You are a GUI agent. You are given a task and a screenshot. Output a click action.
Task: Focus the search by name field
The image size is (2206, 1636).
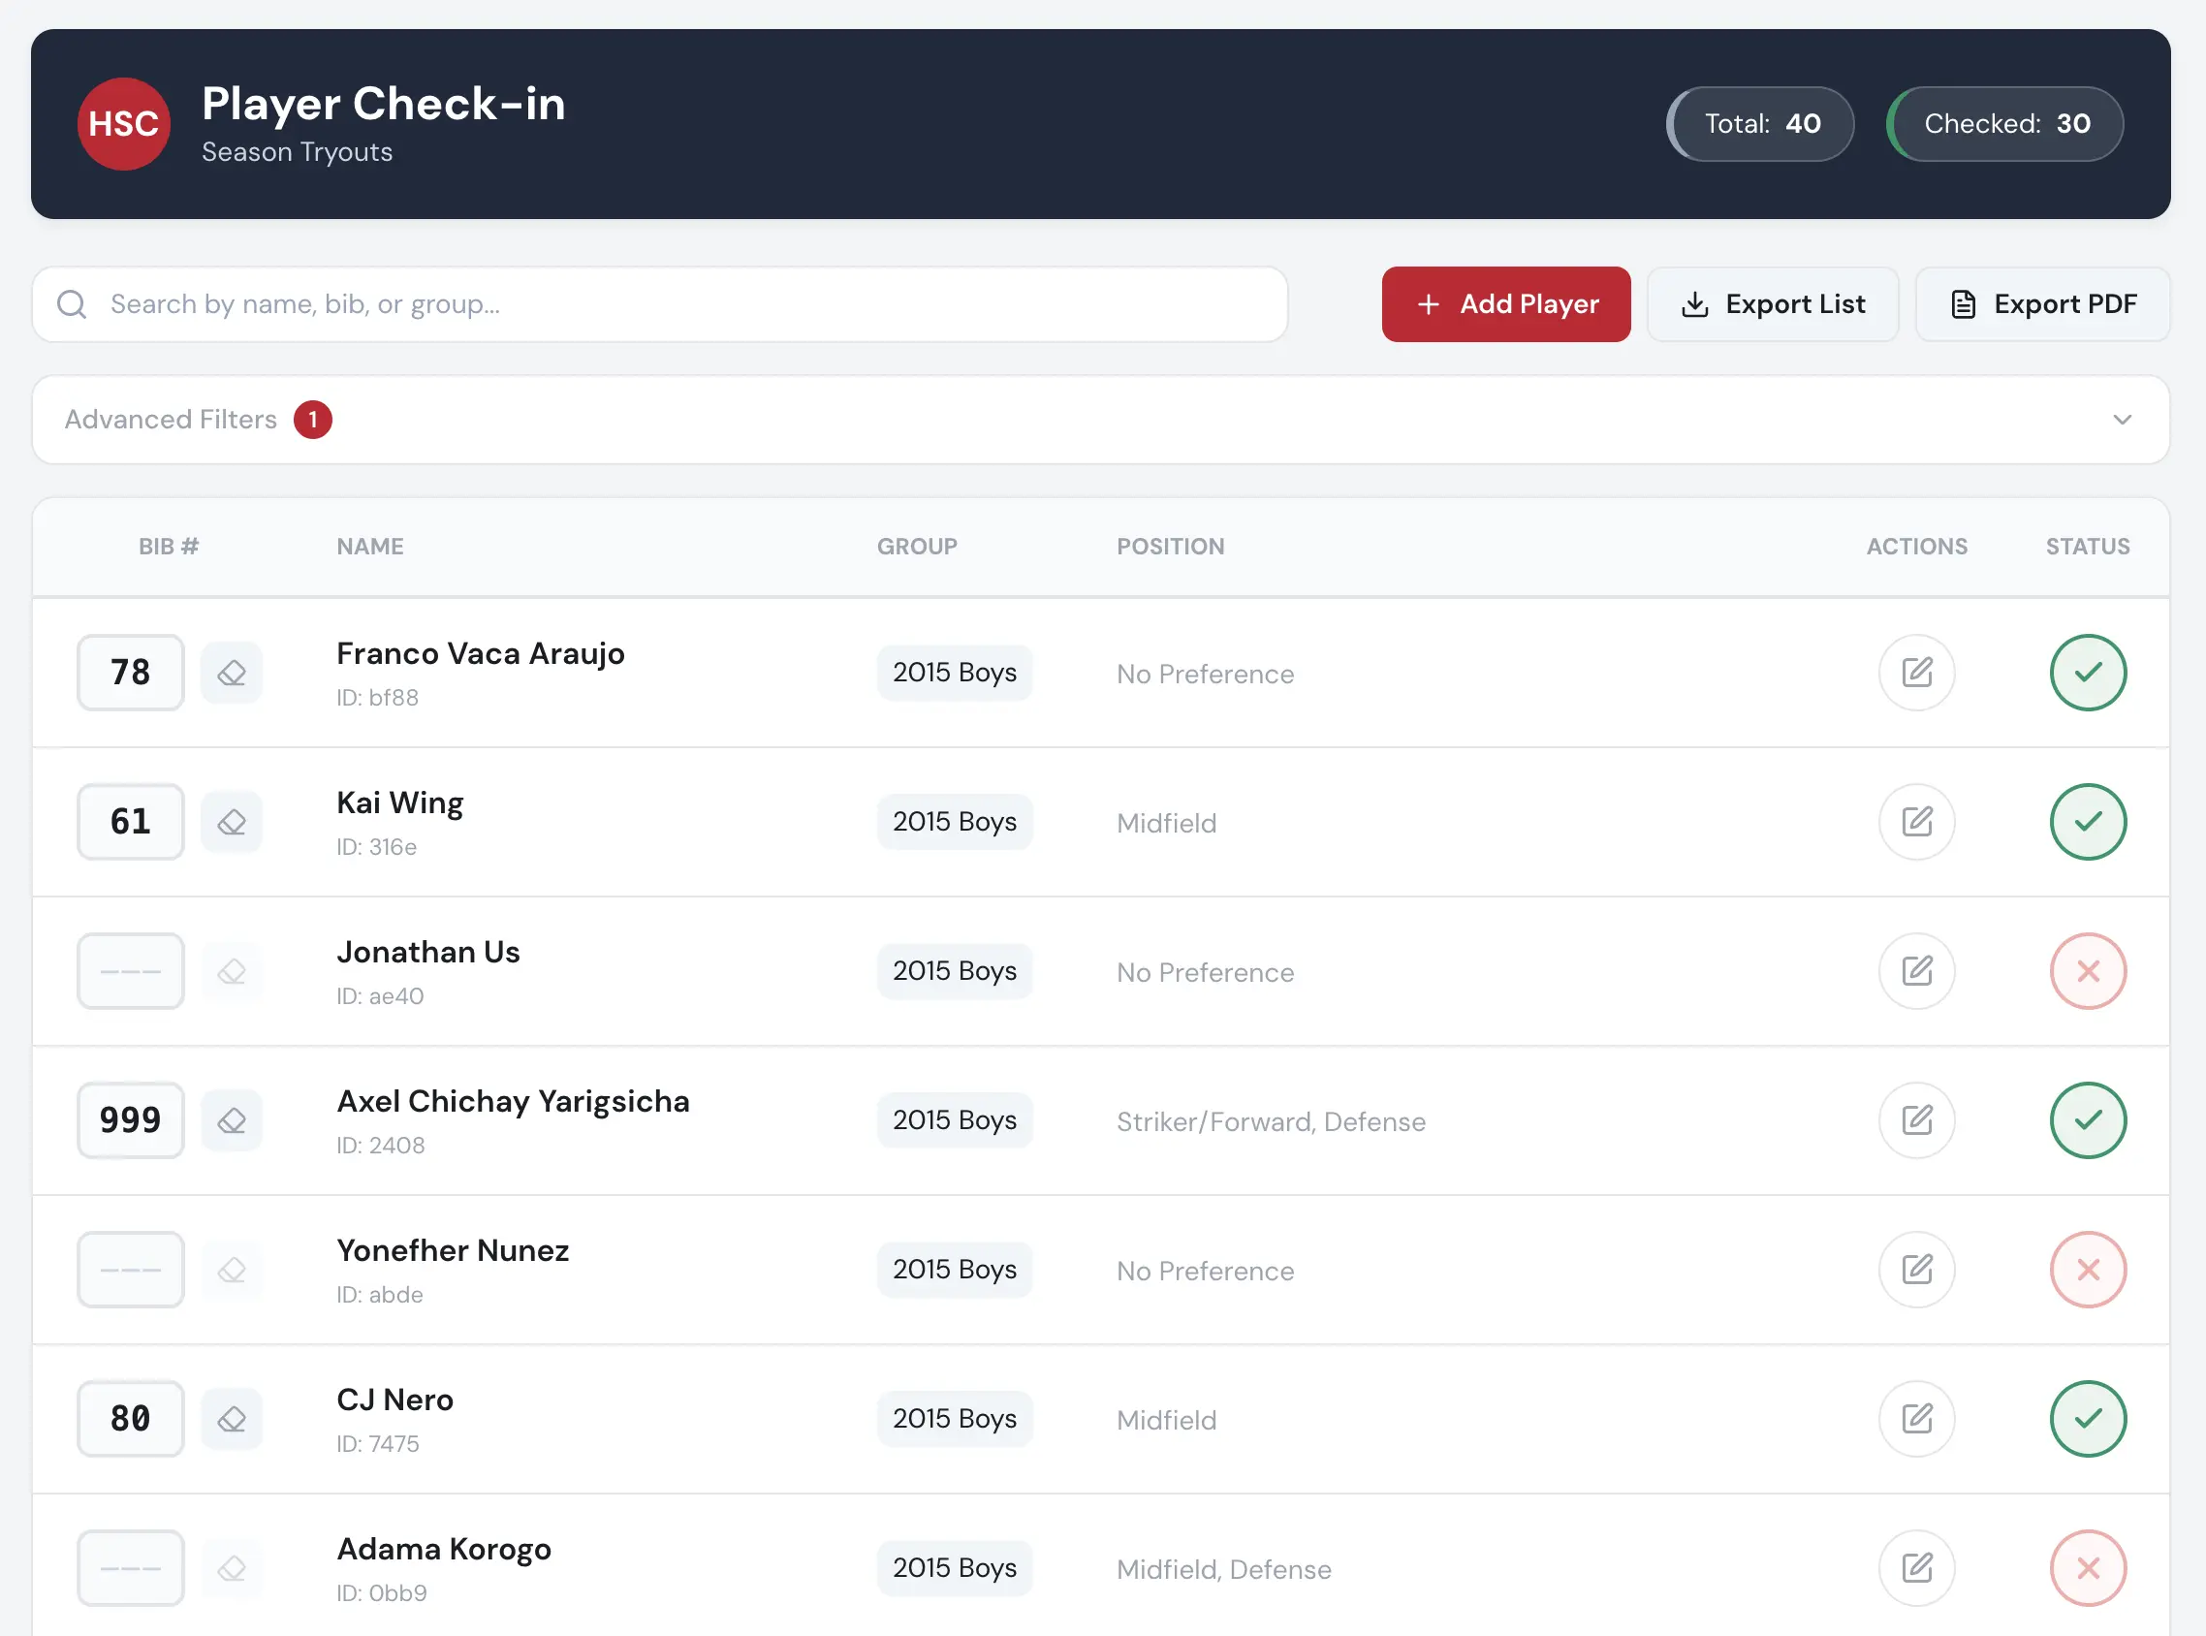click(659, 304)
